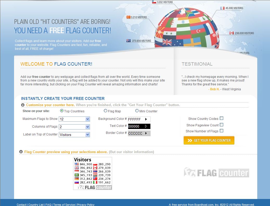Click the Chile flag next to 1.032 Visitors
Viewport: 270px width, 206px height.
pos(154,2)
